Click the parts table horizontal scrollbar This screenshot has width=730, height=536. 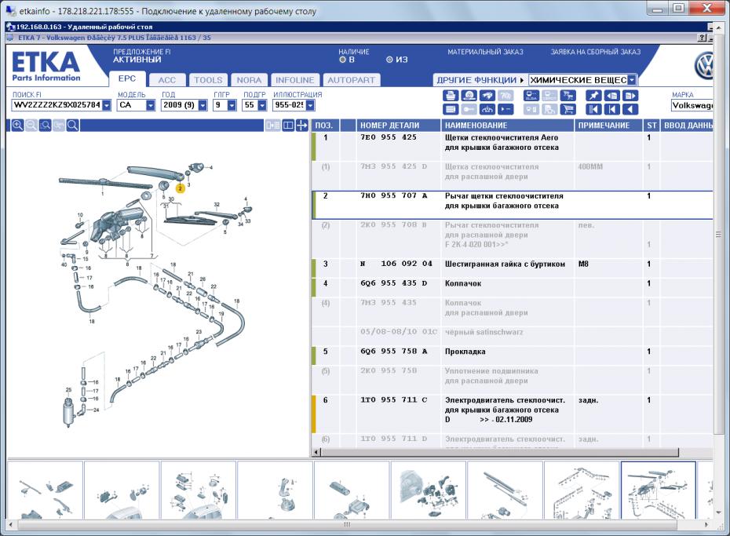click(499, 452)
